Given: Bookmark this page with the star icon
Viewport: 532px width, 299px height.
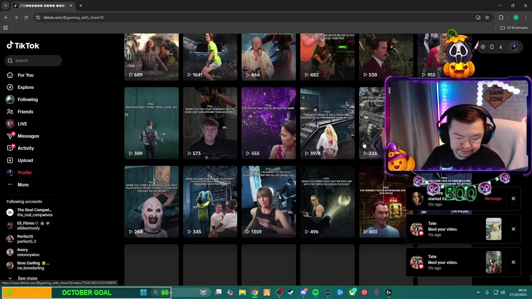Looking at the screenshot, I should click(x=487, y=17).
